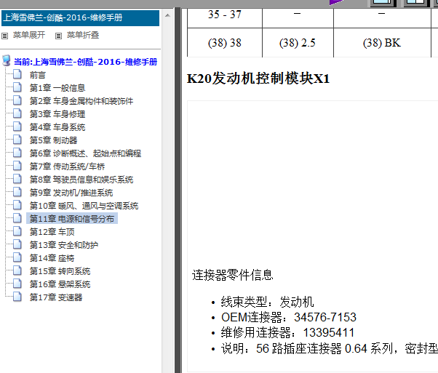Image resolution: width=438 pixels, height=373 pixels.
Task: Click the page icon for 第6章 诊断概述、起始点和编程
Action: click(17, 153)
